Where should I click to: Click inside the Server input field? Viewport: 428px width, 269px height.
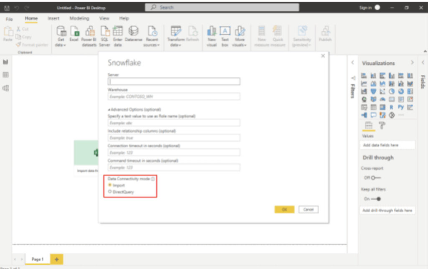[172, 81]
